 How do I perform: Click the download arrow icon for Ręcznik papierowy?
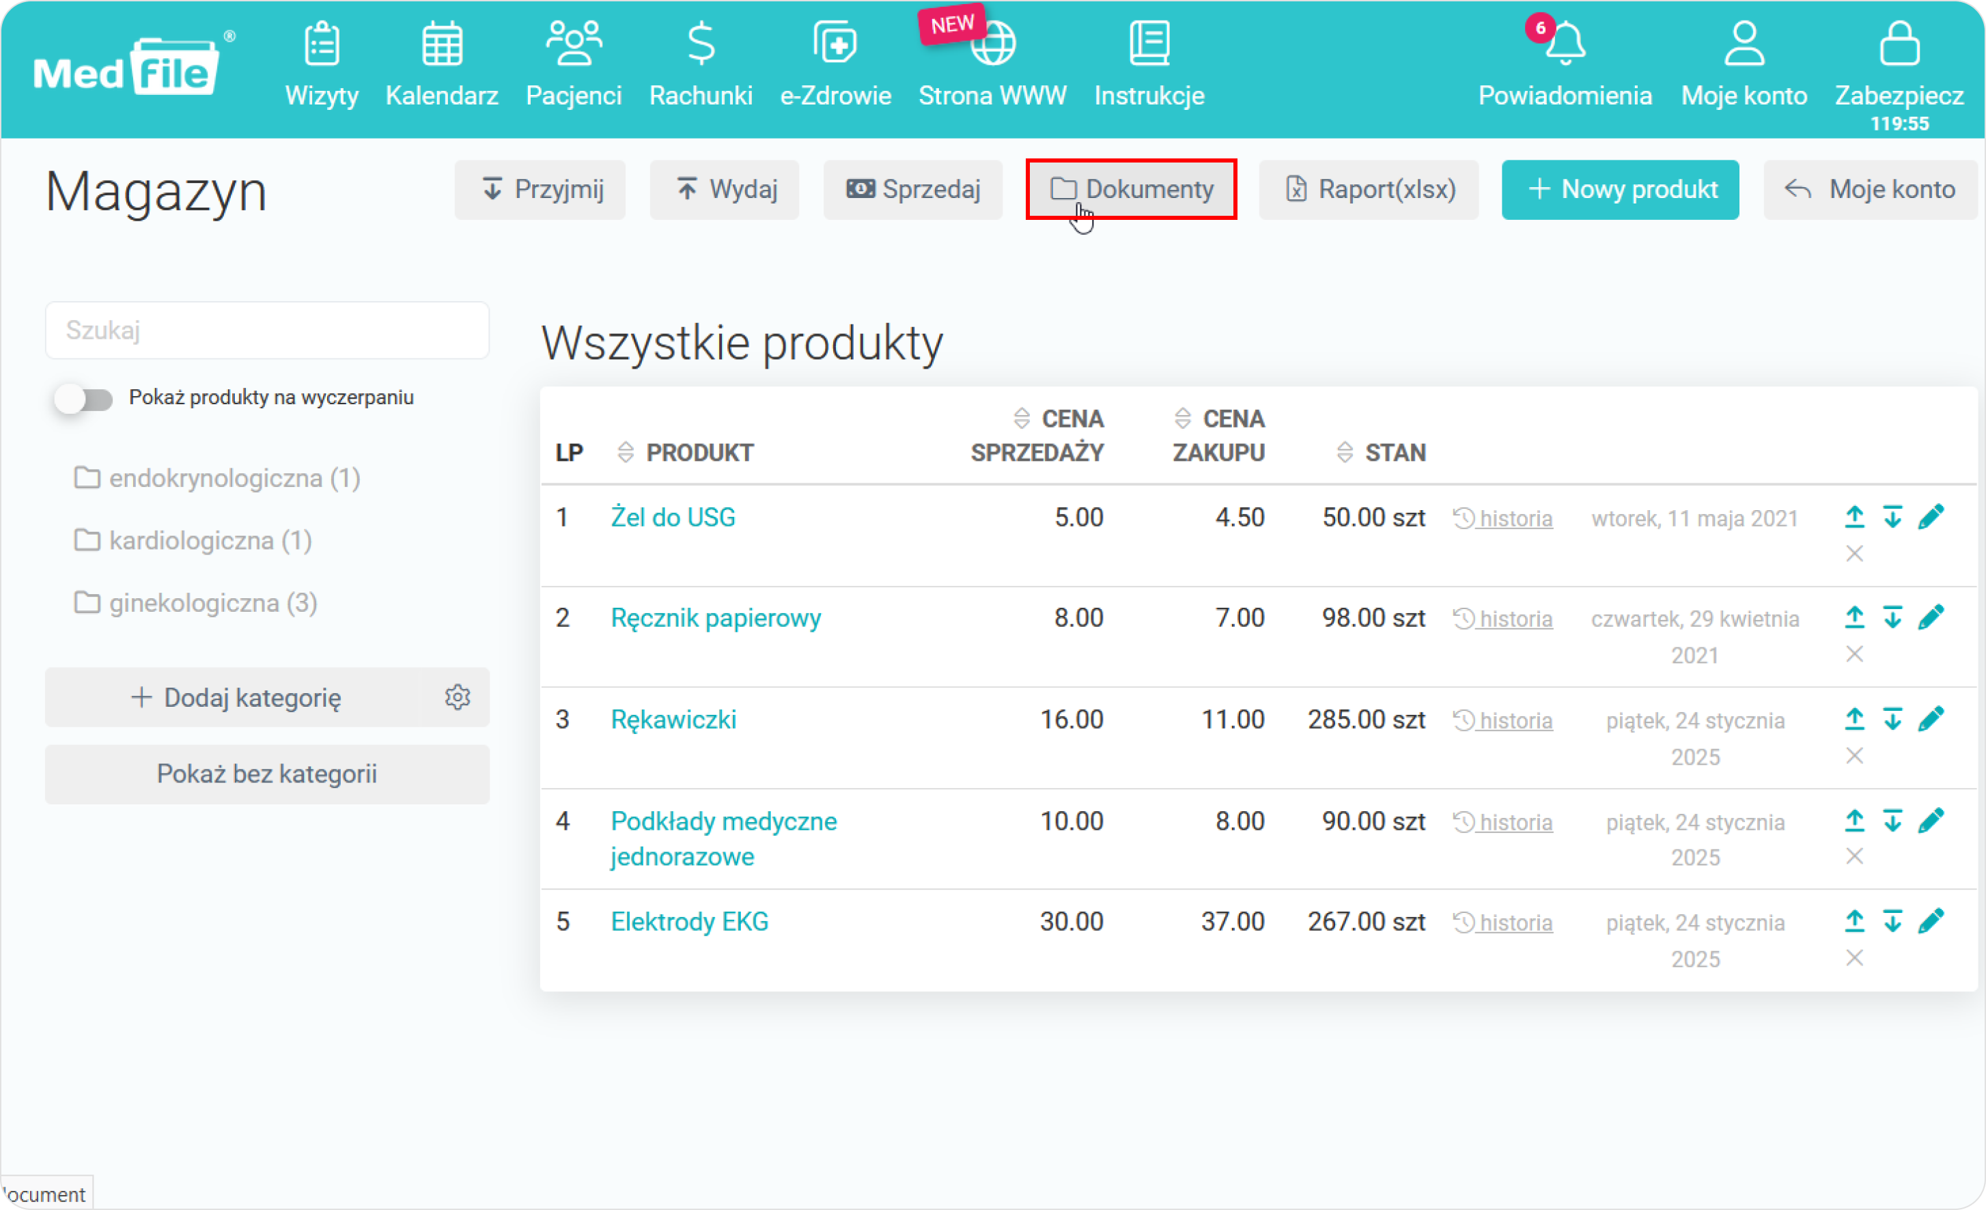pos(1892,617)
